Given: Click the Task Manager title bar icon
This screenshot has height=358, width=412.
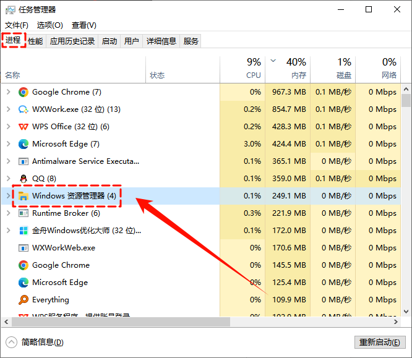Looking at the screenshot, I should pos(10,10).
